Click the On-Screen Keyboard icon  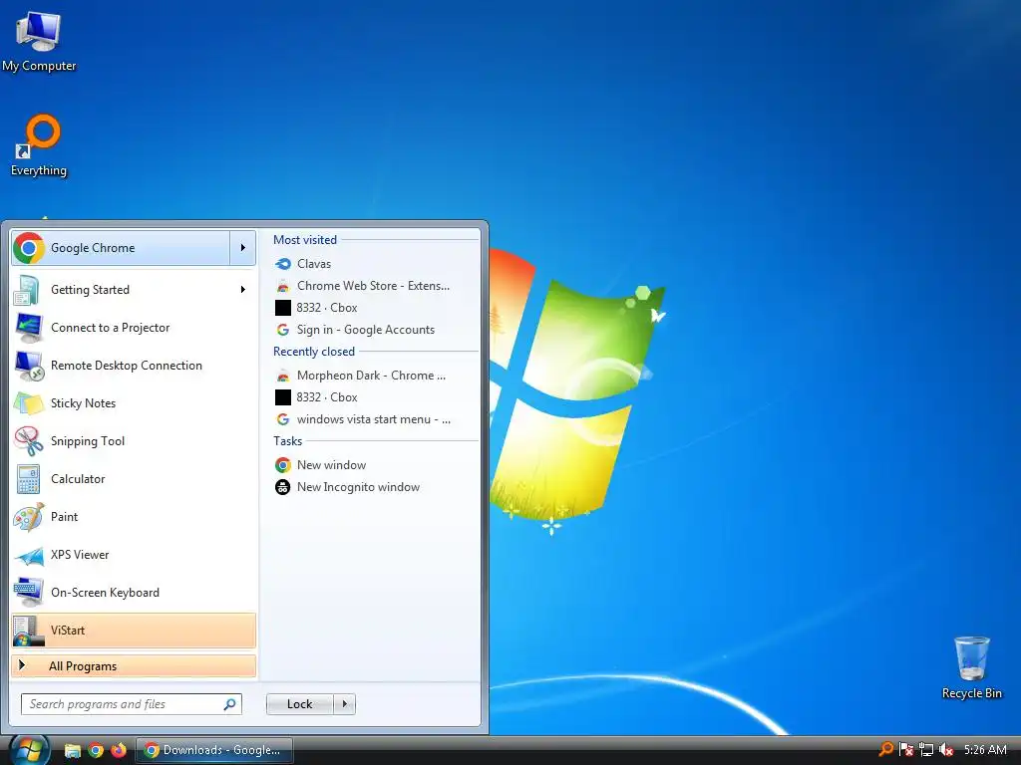click(29, 593)
